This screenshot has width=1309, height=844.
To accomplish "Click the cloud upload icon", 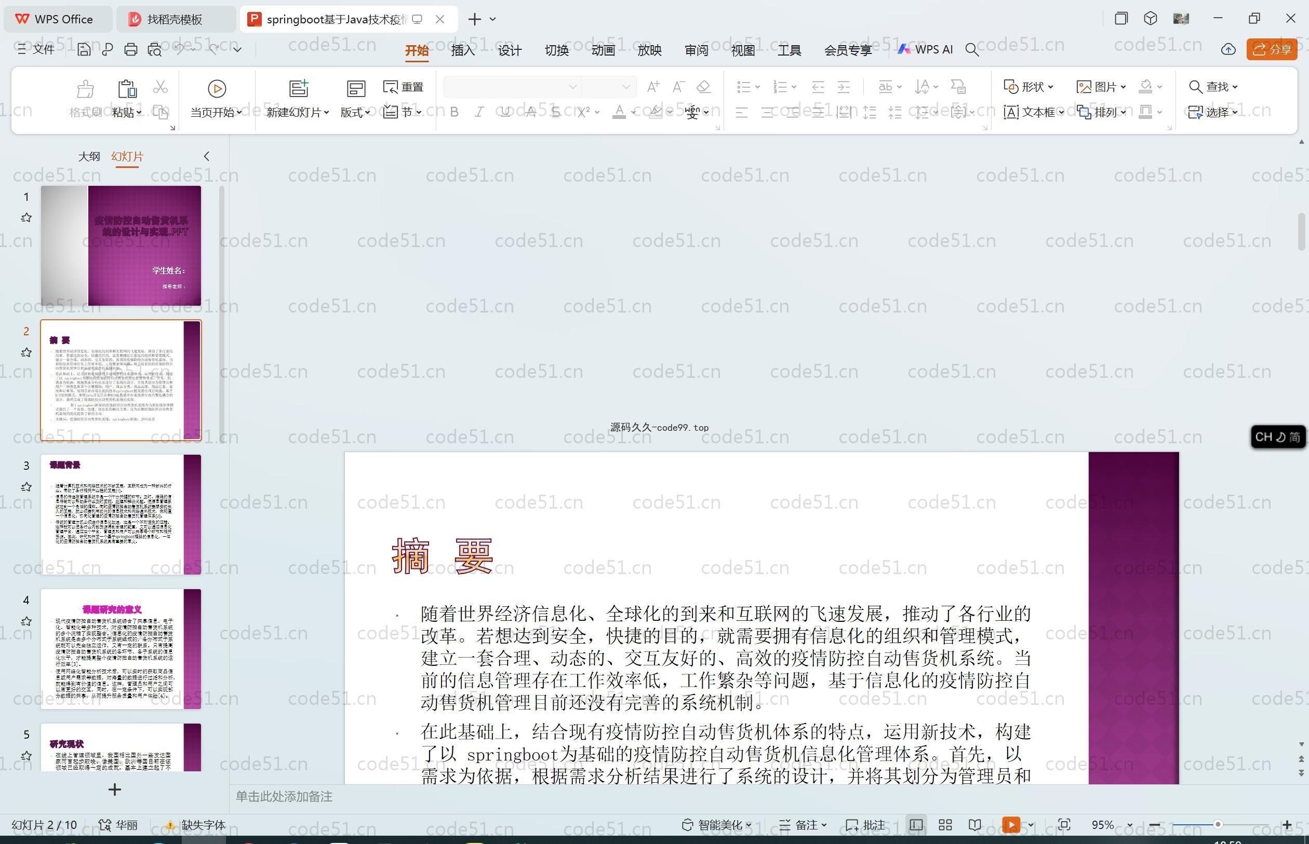I will tap(1228, 49).
